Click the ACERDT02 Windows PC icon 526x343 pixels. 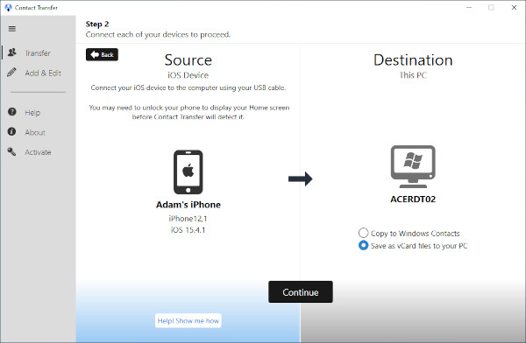[413, 166]
